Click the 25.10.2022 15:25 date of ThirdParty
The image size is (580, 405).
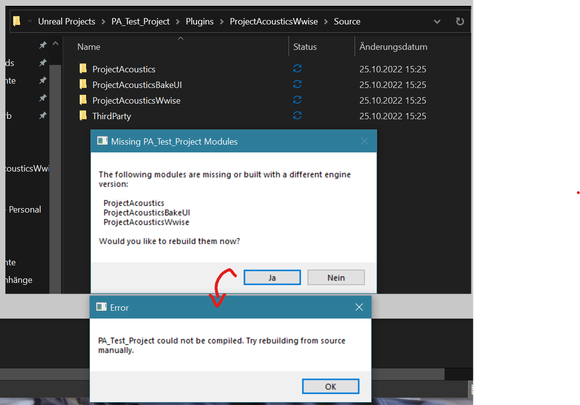pos(393,116)
